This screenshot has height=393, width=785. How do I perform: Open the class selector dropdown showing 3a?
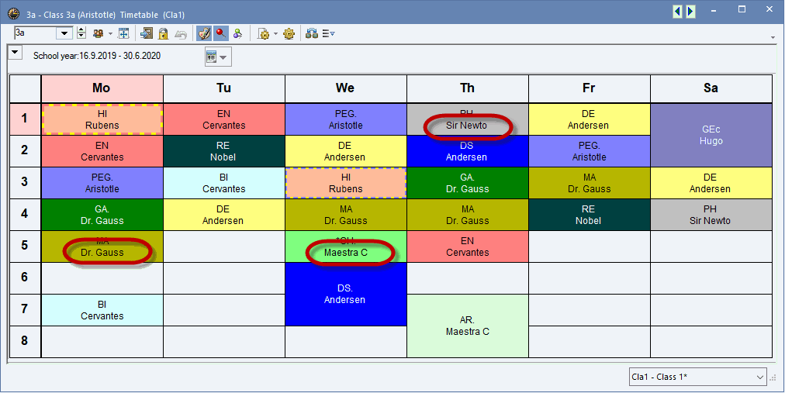click(x=64, y=33)
